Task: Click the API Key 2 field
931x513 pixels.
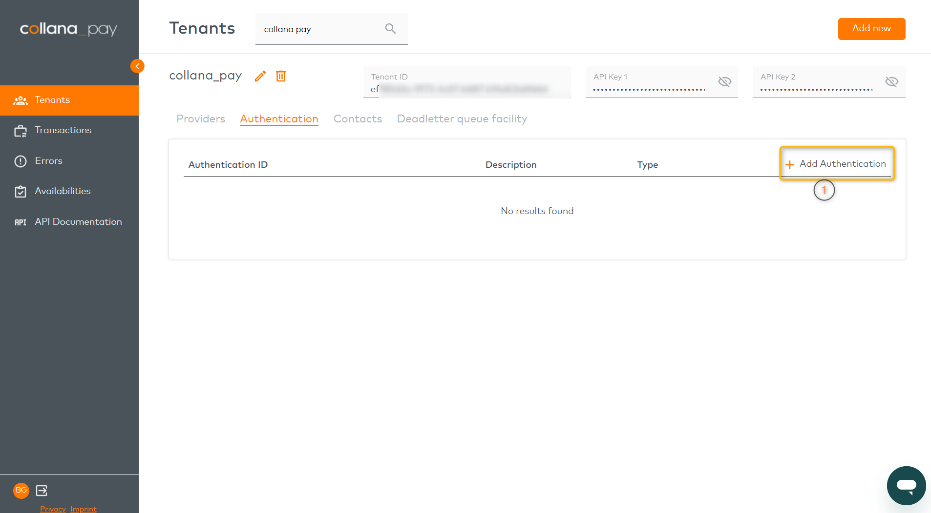Action: tap(829, 82)
